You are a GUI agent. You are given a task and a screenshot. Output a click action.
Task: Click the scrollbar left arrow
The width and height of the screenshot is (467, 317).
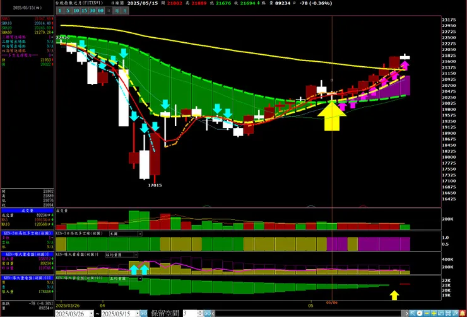(x=213, y=313)
